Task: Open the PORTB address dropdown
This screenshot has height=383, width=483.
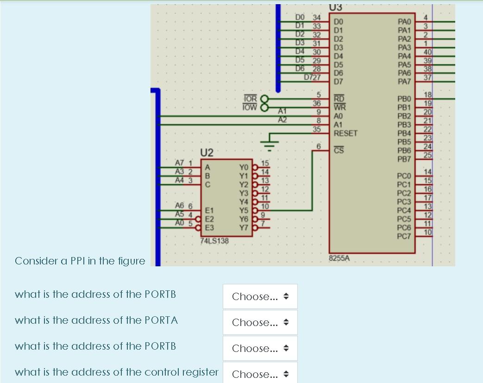Action: [260, 296]
